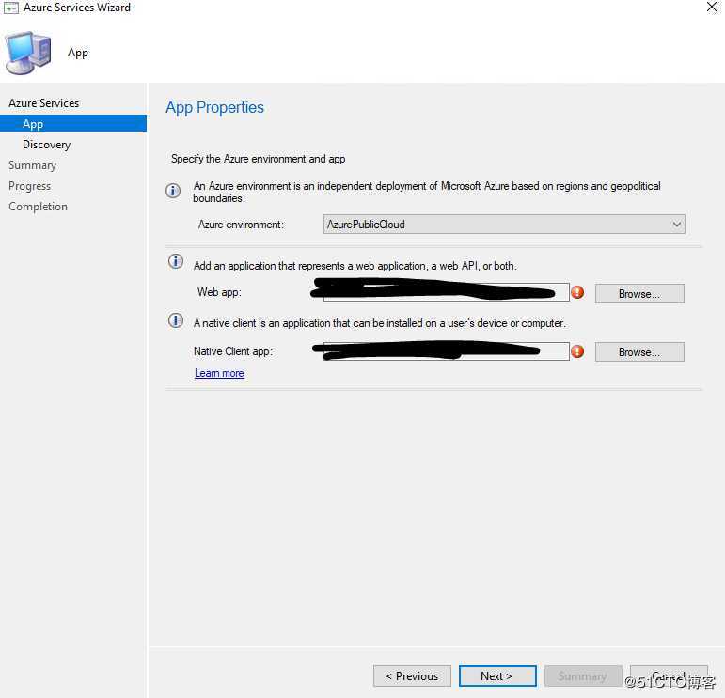Click the red error icon for Native Client app
This screenshot has width=725, height=698.
point(577,351)
